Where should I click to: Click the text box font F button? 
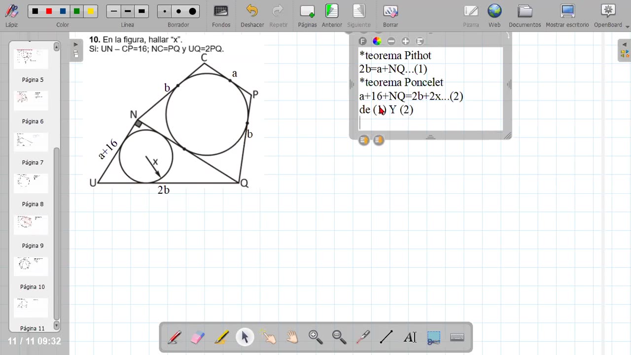tap(363, 41)
